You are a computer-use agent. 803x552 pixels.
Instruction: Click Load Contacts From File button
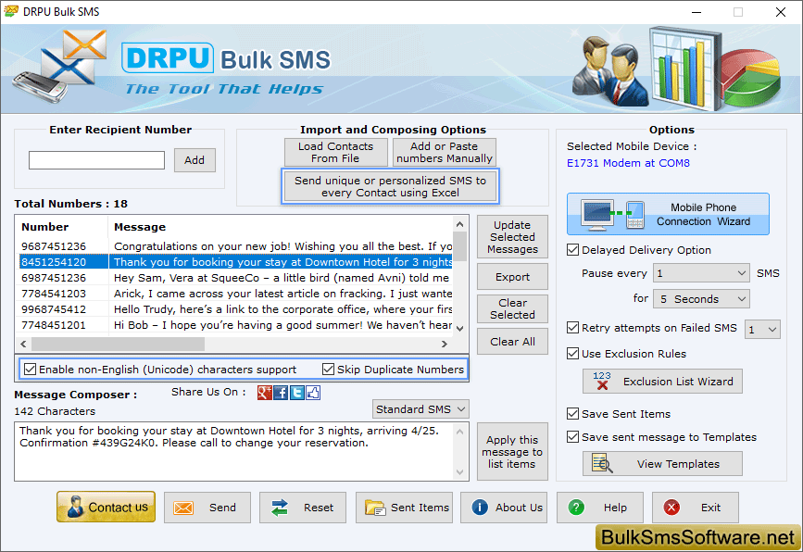pos(336,152)
